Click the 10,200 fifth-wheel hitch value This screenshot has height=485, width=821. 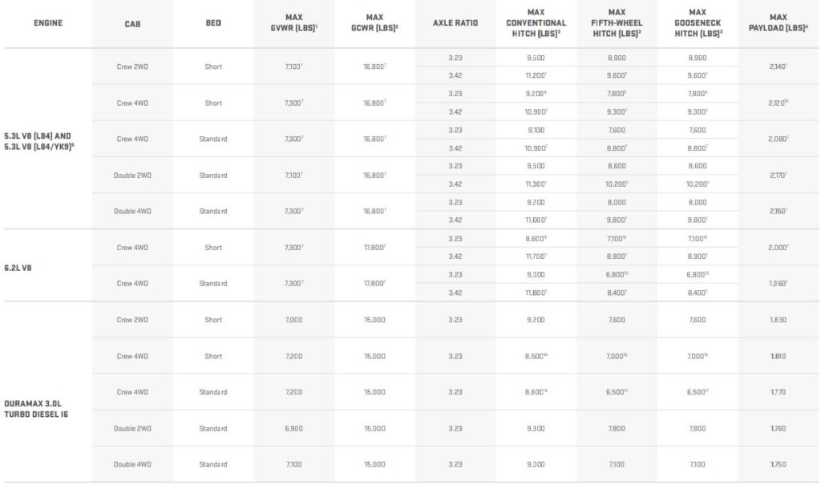[x=617, y=184]
